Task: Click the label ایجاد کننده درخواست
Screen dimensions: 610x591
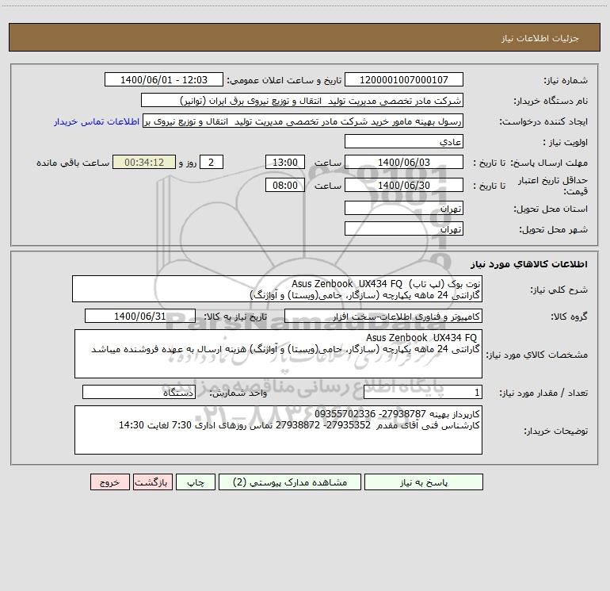Action: tap(543, 122)
